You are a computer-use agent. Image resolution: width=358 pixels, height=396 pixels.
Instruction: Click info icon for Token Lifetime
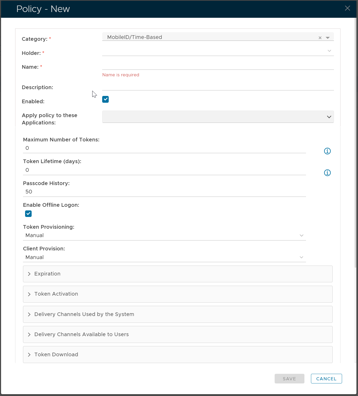coord(327,173)
